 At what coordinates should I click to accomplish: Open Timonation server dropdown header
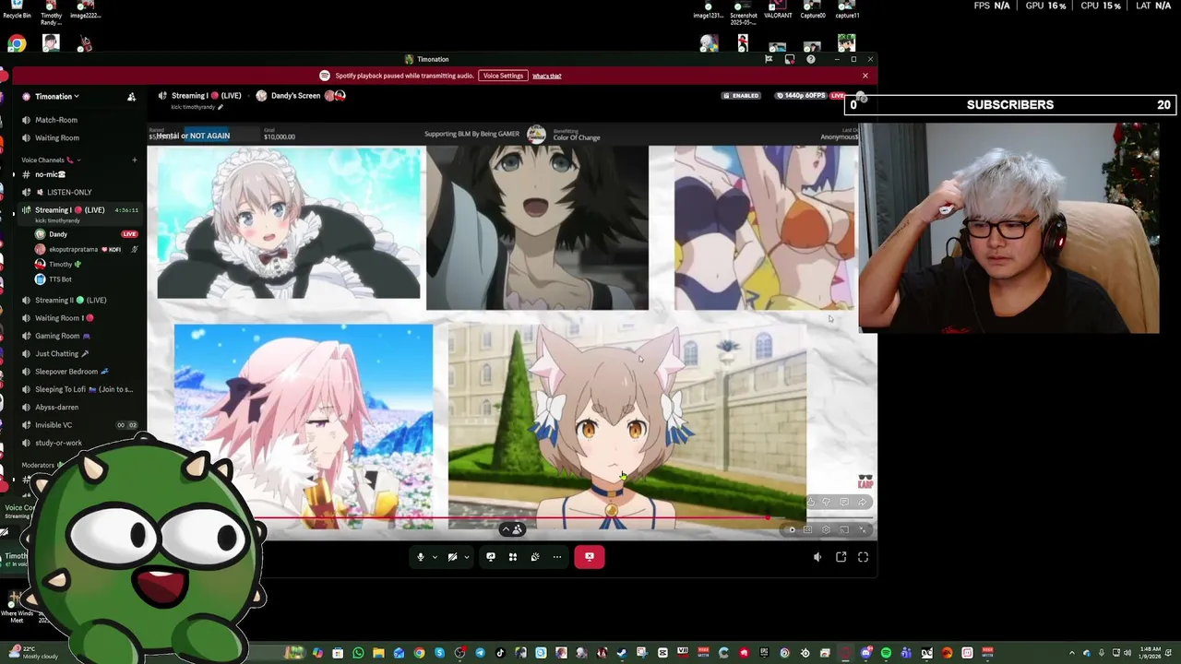tap(57, 96)
